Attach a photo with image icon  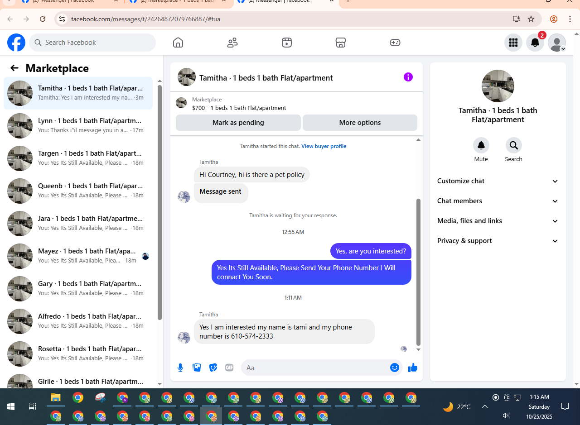197,368
